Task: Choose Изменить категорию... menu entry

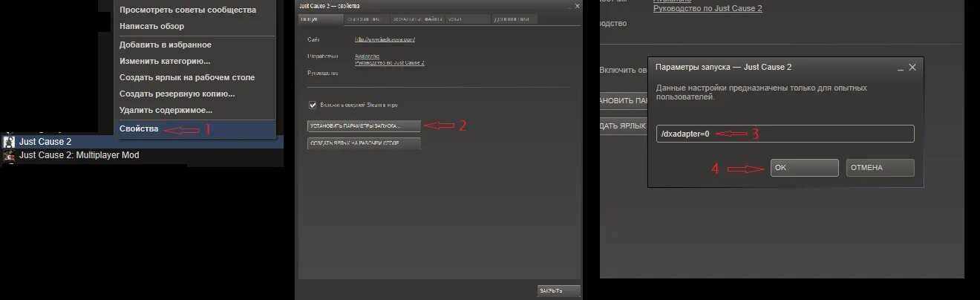Action: (x=165, y=61)
